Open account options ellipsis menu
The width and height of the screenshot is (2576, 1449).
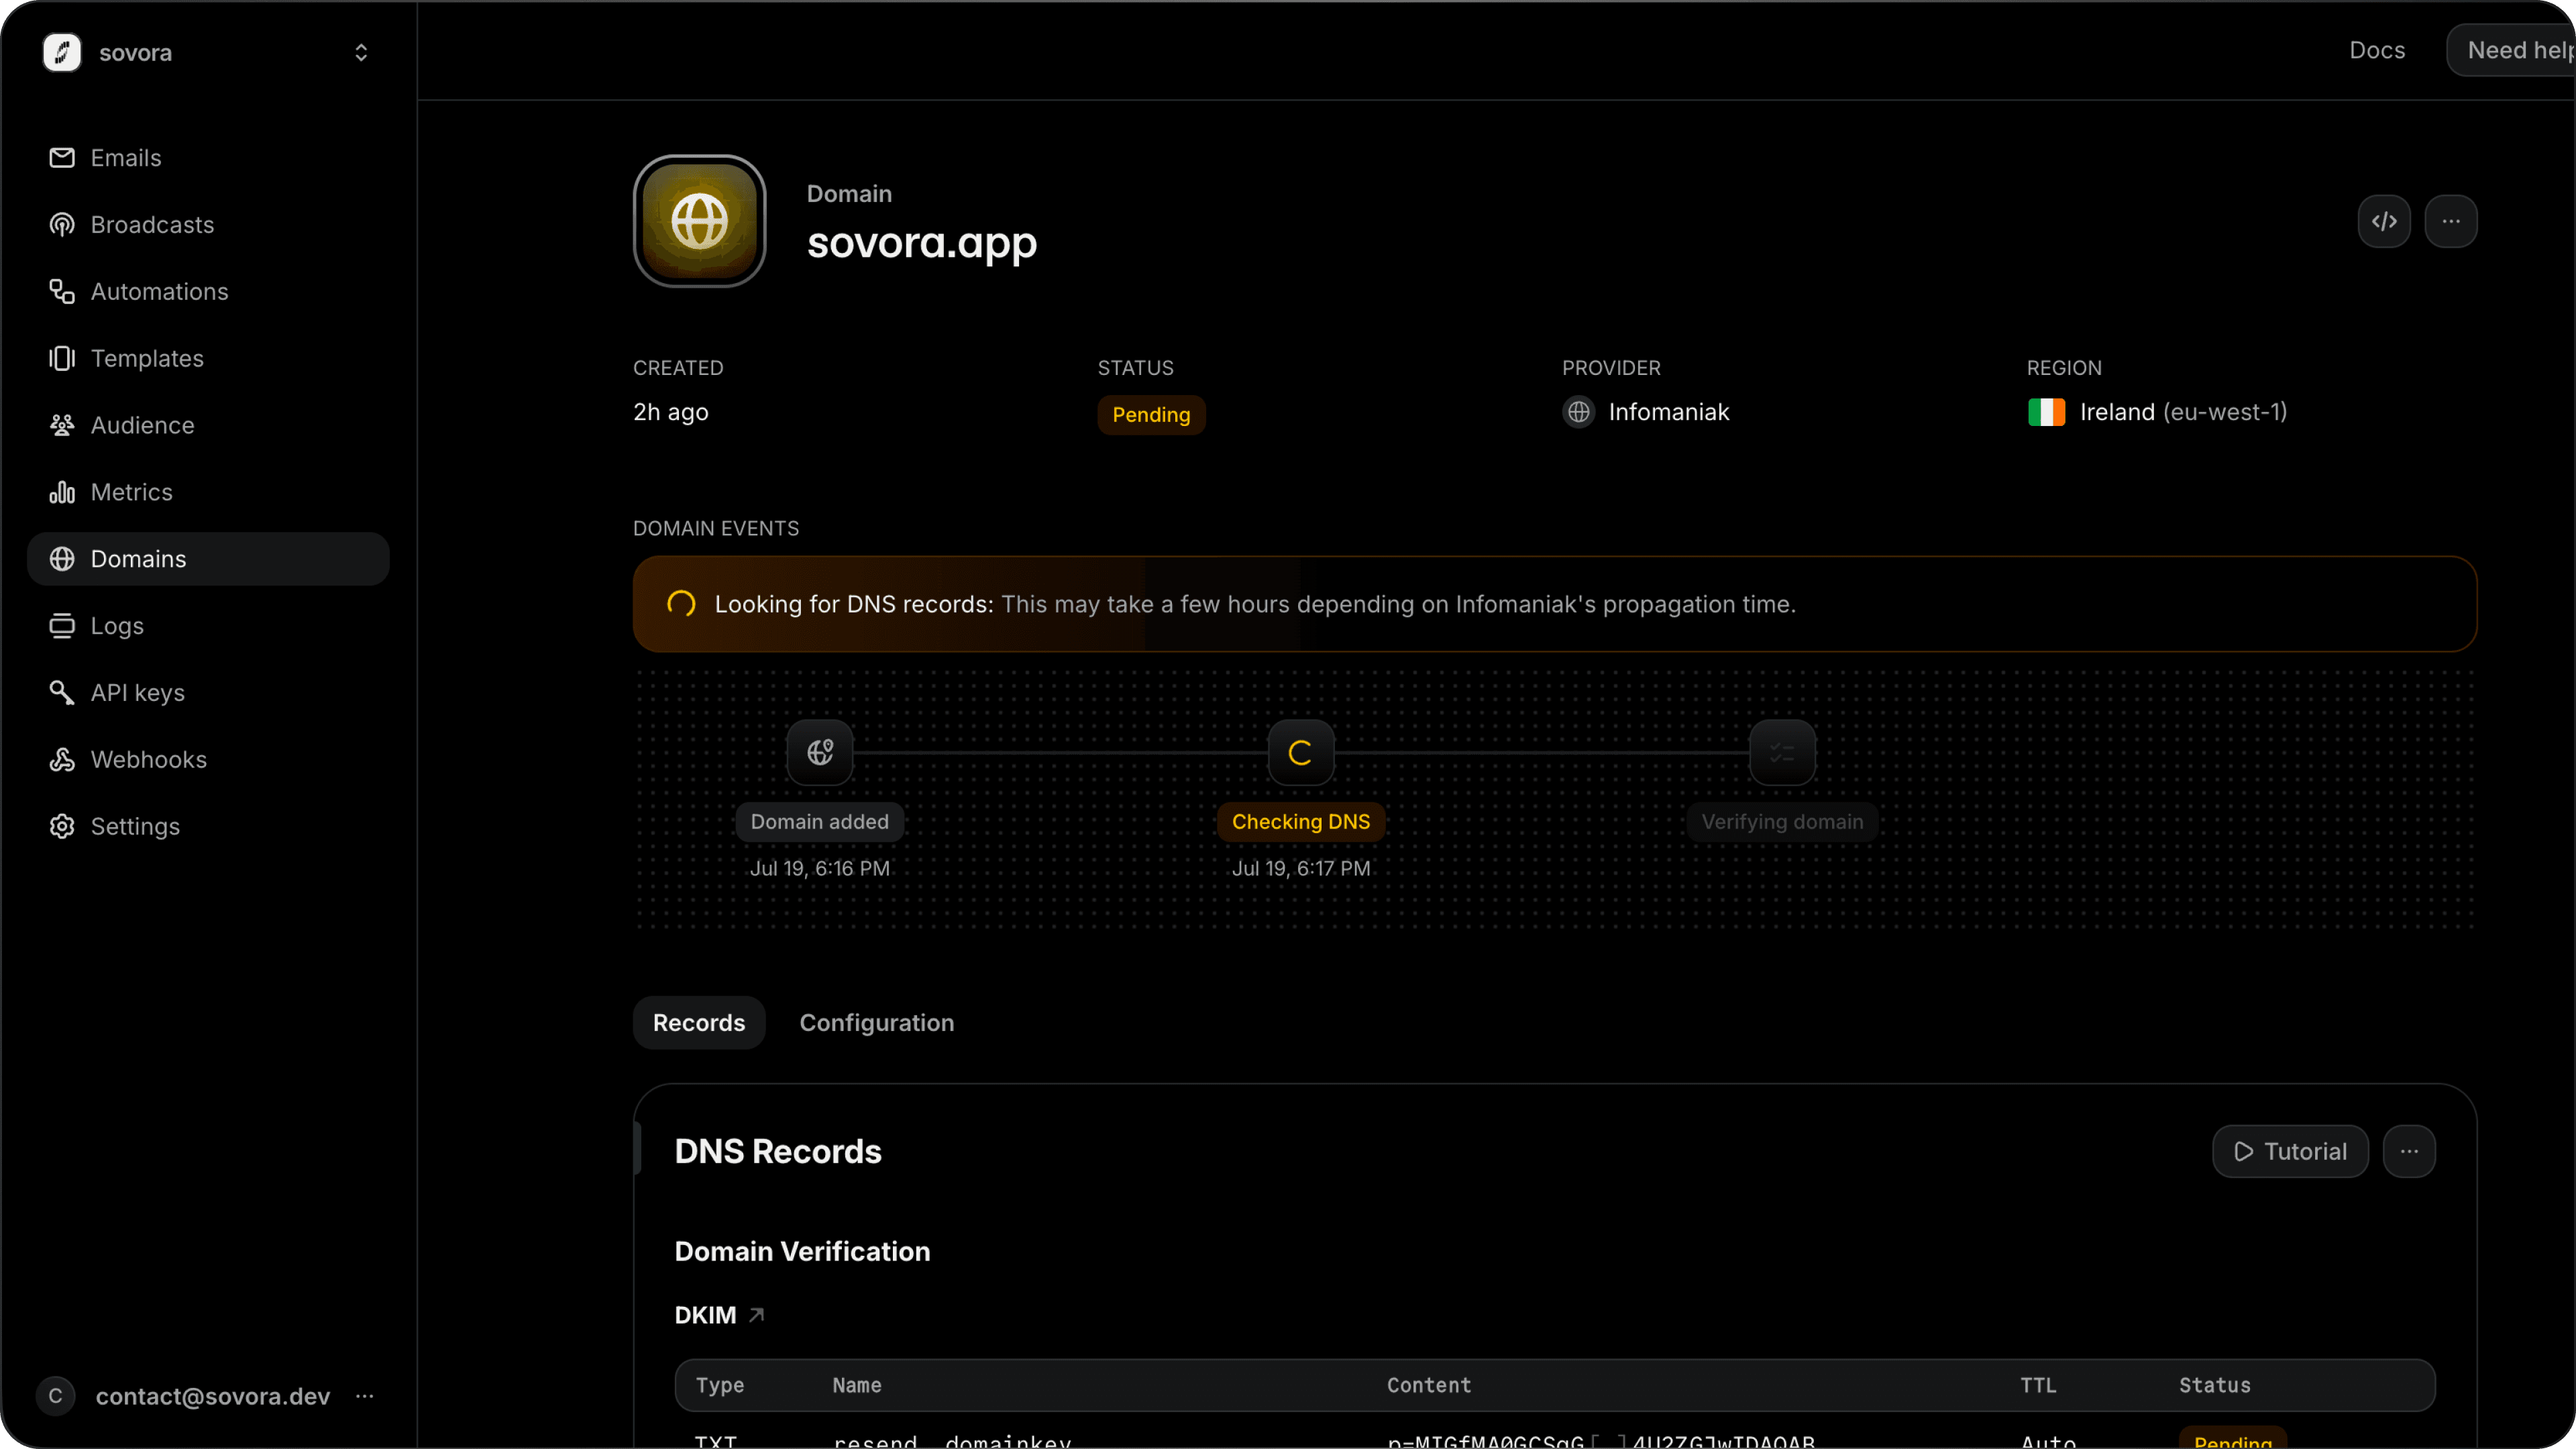pyautogui.click(x=364, y=1396)
